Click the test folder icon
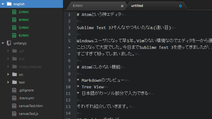 (x=15, y=82)
